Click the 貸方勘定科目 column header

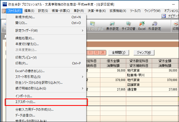[139, 61]
